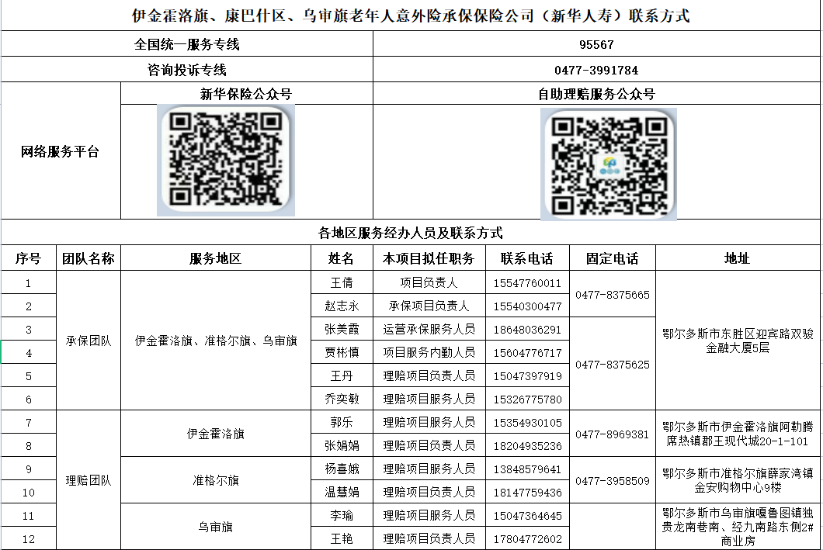Click the 固定电话 column header
This screenshot has height=550, width=823.
click(613, 258)
